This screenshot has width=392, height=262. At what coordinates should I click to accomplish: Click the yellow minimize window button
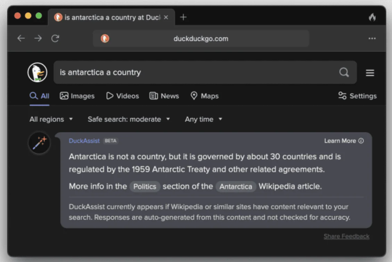pos(28,16)
